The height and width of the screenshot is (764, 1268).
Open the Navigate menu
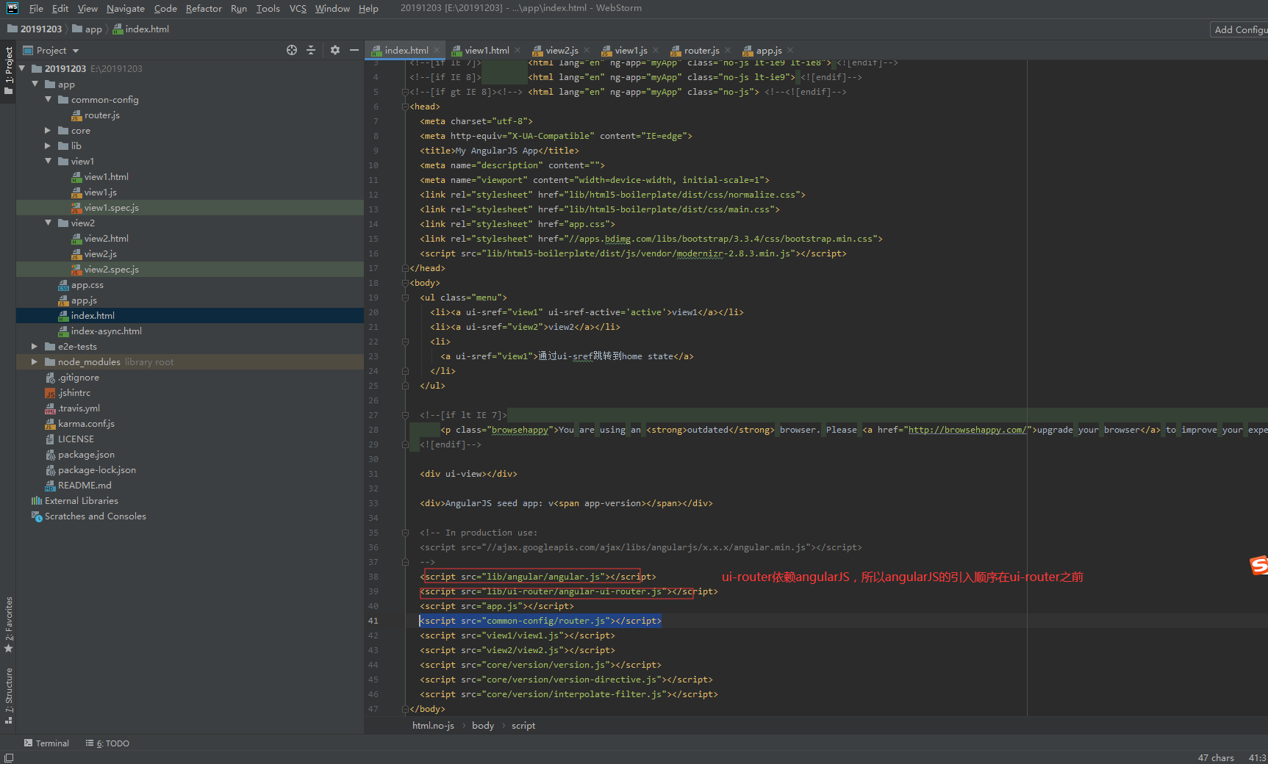click(125, 8)
